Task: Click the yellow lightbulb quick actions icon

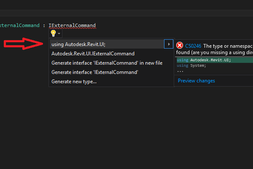Action: point(53,33)
